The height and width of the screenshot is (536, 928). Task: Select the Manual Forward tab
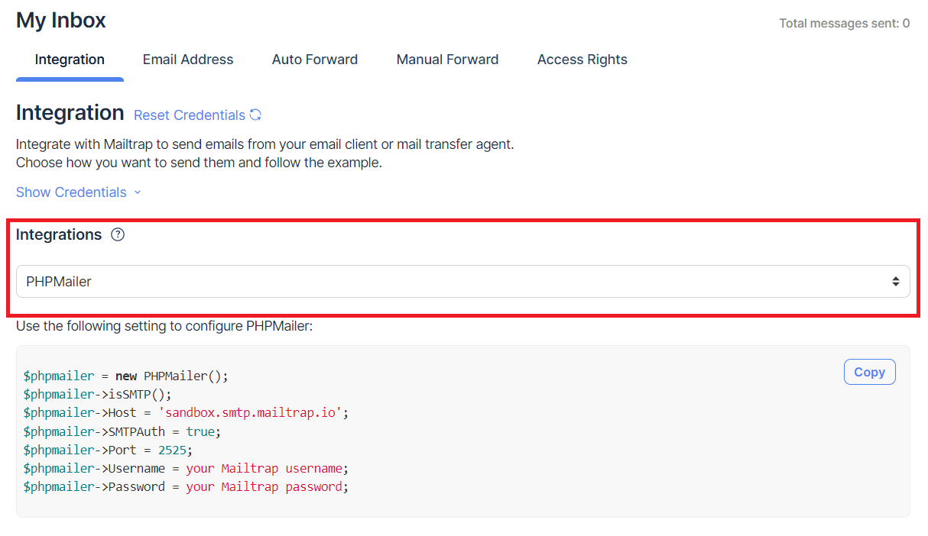447,60
